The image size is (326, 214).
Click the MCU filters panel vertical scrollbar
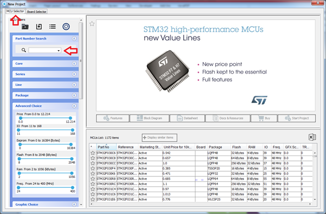[x=81, y=60]
